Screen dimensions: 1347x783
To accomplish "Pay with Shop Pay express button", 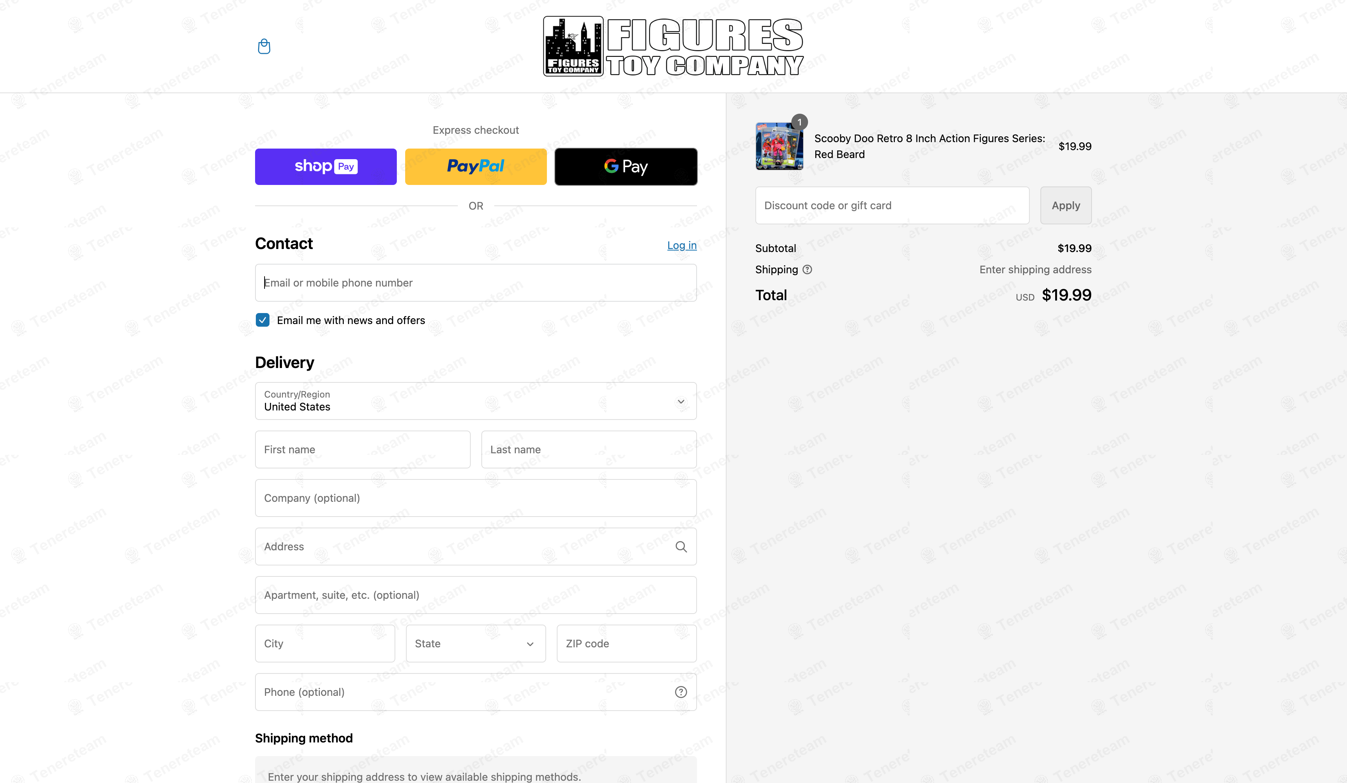I will click(x=326, y=167).
